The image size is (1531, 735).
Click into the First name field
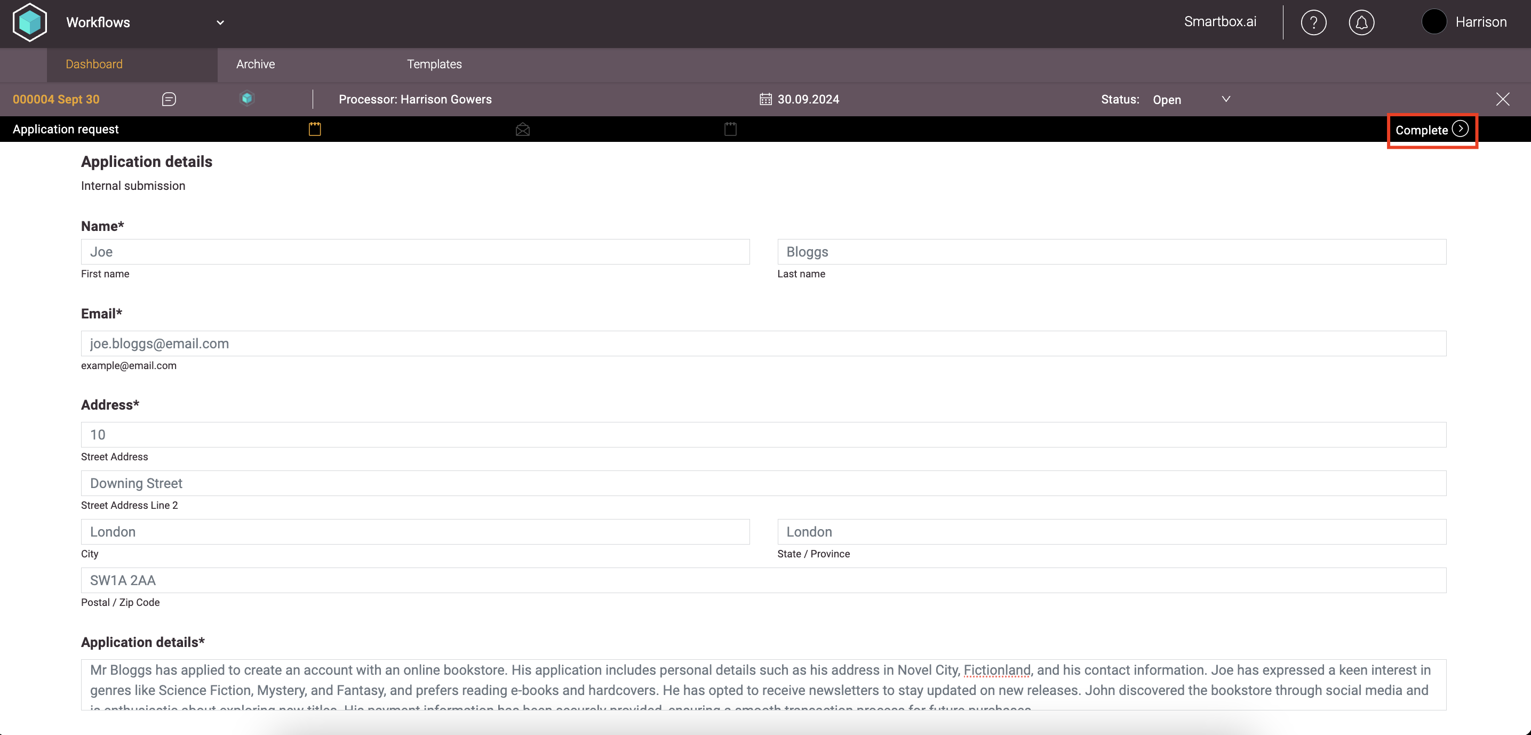coord(415,252)
